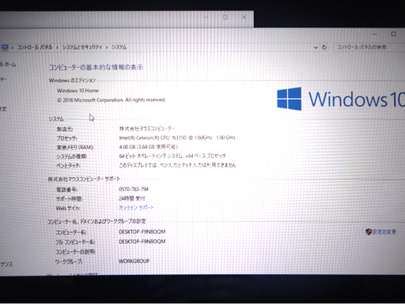Image resolution: width=405 pixels, height=305 pixels.
Task: Click 設定の変更 link with shield icon
Action: pyautogui.click(x=384, y=232)
